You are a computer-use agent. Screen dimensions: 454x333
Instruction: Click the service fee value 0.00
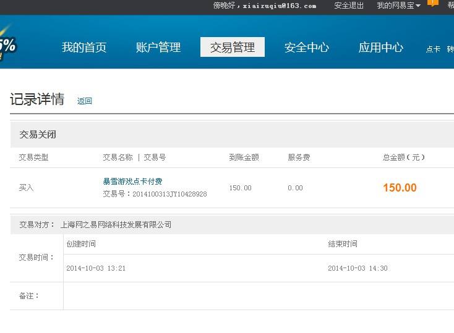(295, 188)
